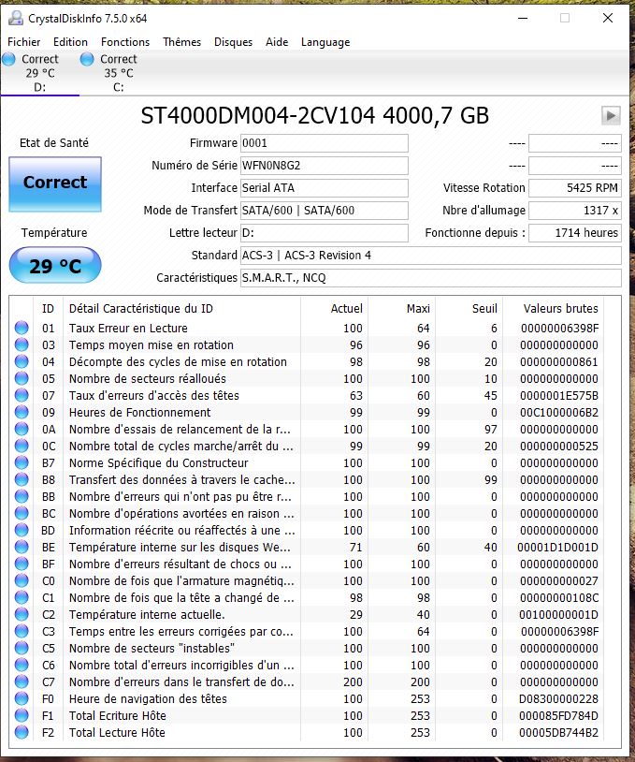Click the Caractéristiques field S.M.A.R.T., NCQ
This screenshot has width=635, height=762.
tap(430, 277)
